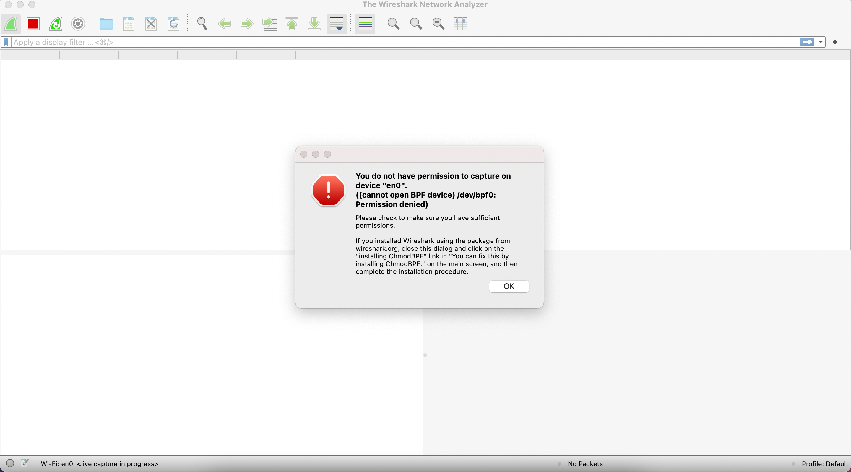The image size is (851, 472).
Task: Click the filter bookmark button
Action: 6,42
